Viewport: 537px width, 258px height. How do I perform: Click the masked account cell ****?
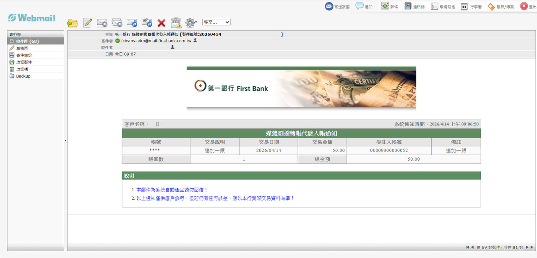click(156, 150)
